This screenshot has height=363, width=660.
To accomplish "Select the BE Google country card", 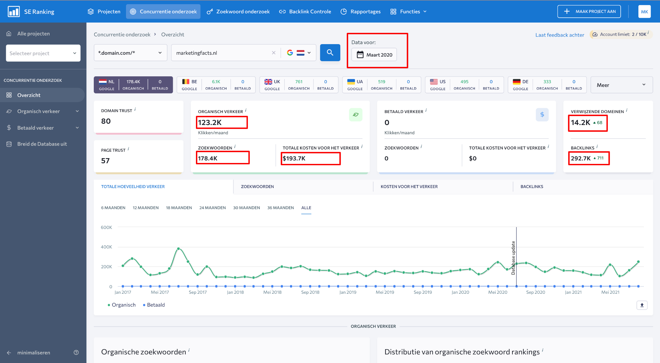I will click(216, 85).
